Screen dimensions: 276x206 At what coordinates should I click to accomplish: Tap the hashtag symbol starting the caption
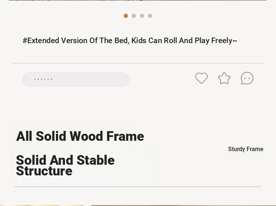[x=25, y=41]
